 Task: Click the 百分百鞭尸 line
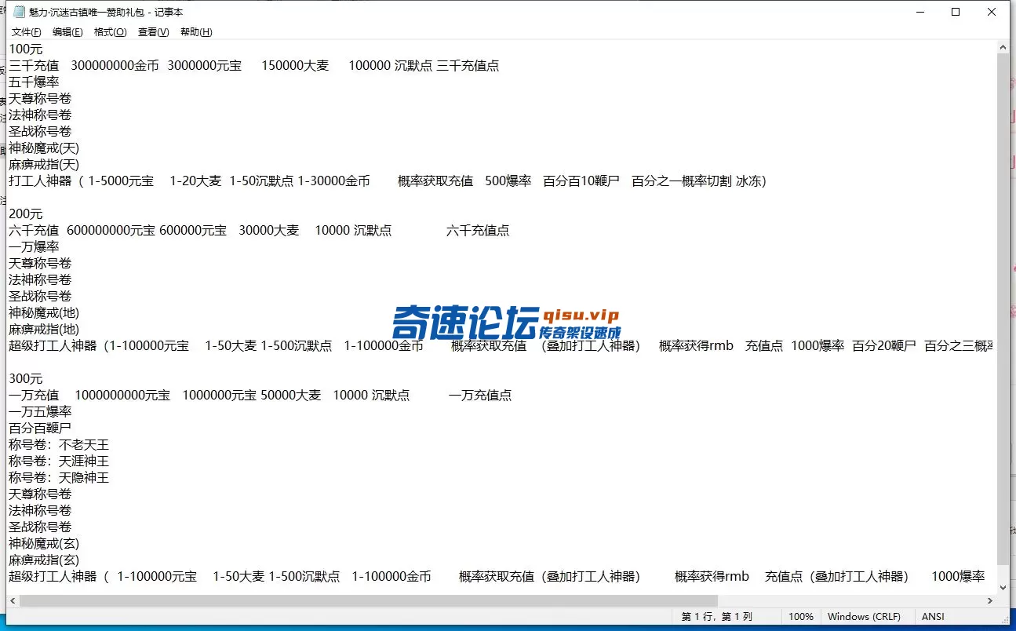pos(40,429)
